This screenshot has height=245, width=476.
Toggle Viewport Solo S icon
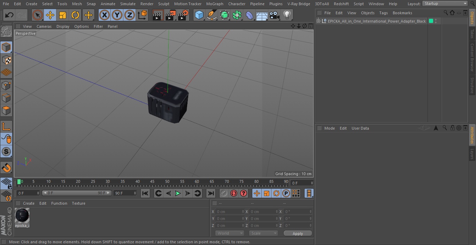coord(6,152)
